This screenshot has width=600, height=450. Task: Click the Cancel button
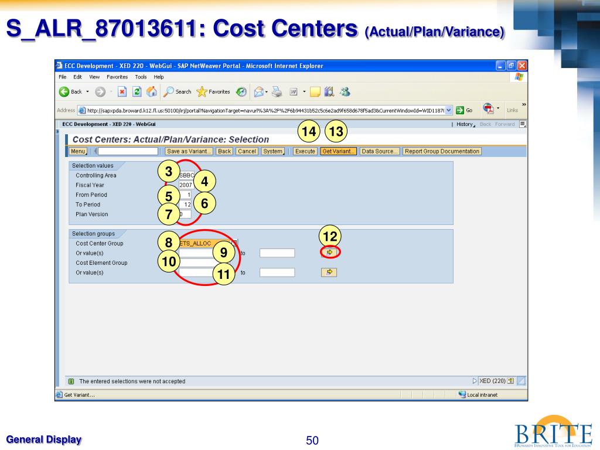247,151
